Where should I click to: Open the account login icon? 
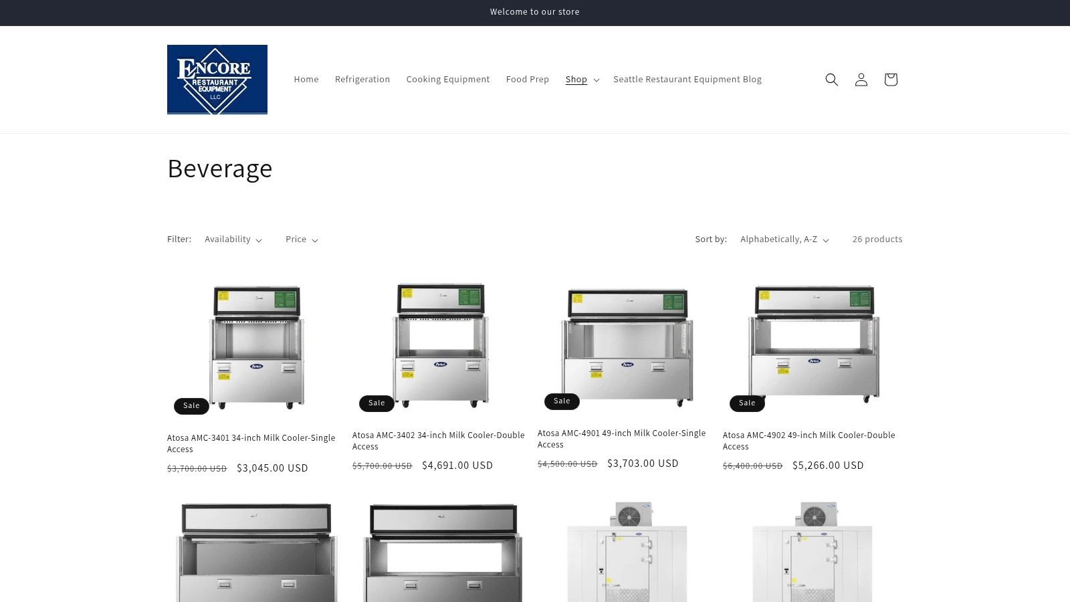[861, 80]
